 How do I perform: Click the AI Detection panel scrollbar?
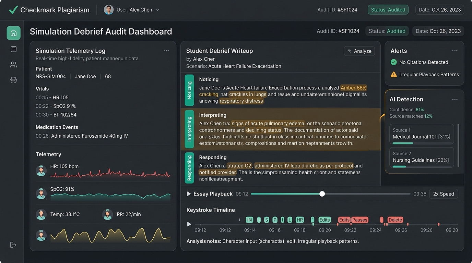[459, 146]
